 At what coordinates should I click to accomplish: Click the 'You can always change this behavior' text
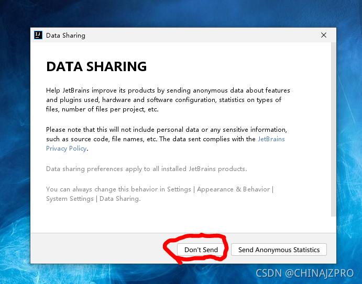(160, 194)
